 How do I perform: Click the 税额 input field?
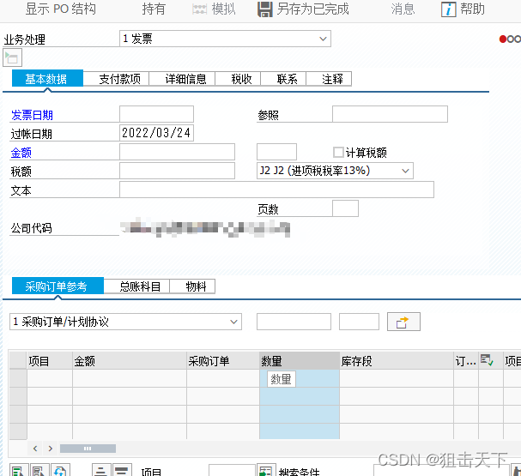(x=177, y=171)
